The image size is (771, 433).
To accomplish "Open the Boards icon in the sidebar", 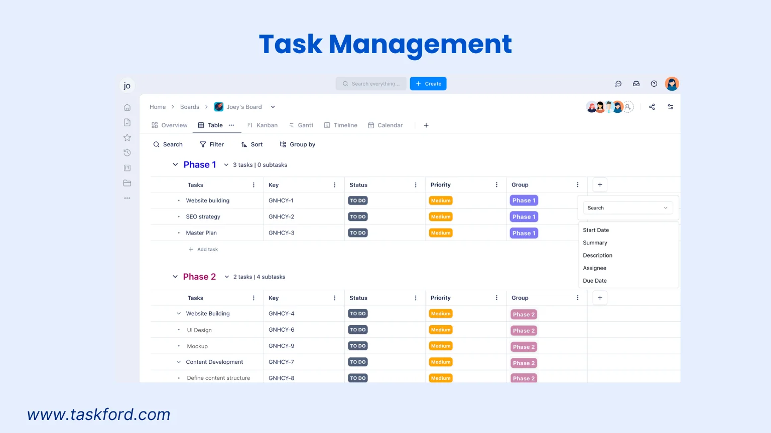I will (x=127, y=167).
